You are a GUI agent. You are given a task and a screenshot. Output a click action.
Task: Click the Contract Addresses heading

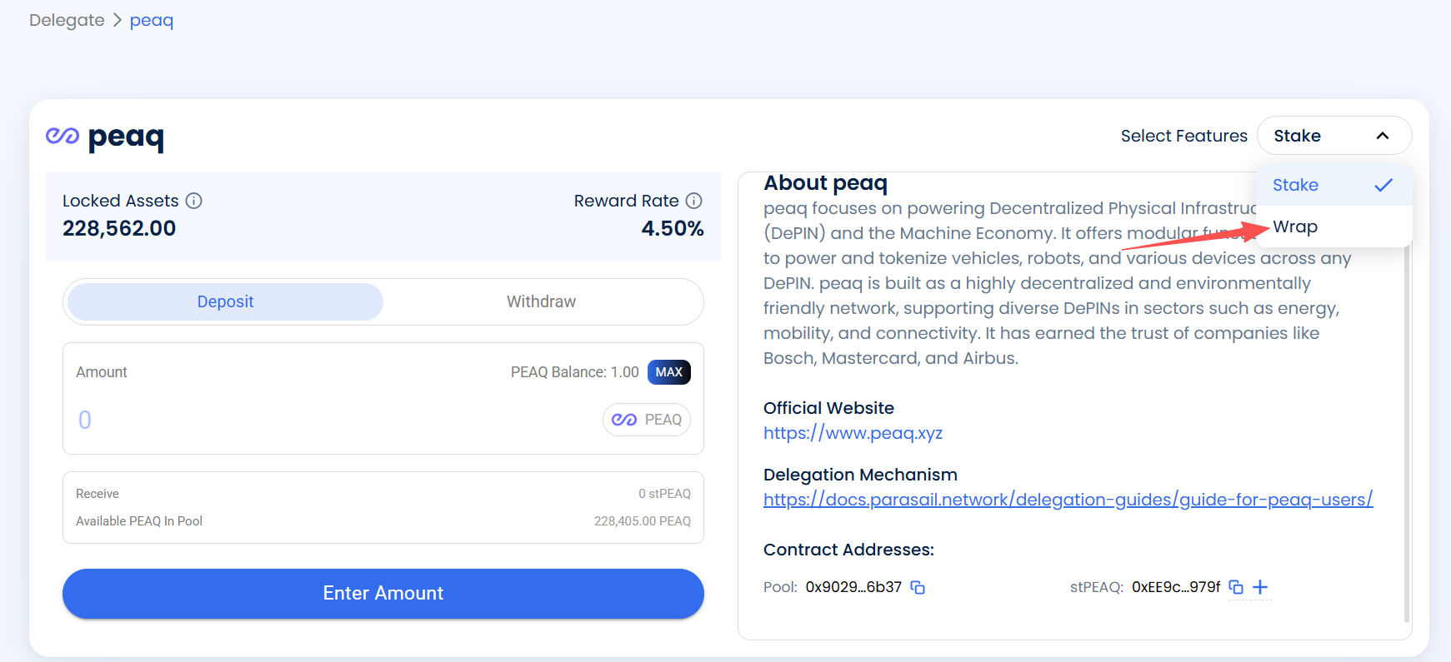click(x=848, y=550)
